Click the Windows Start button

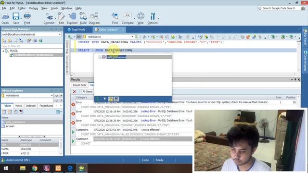tap(6, 168)
